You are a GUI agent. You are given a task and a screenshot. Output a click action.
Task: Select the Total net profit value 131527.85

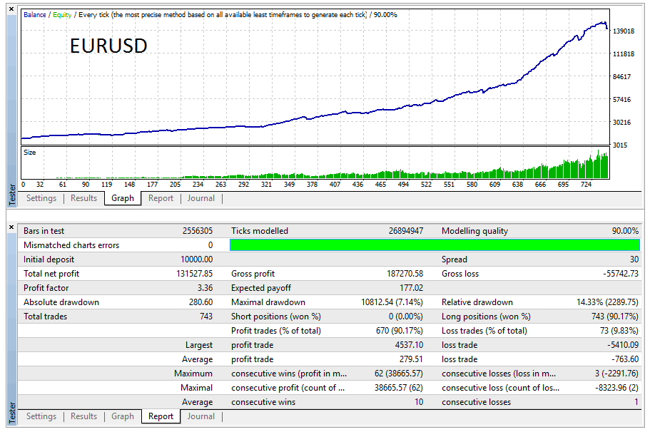point(194,274)
